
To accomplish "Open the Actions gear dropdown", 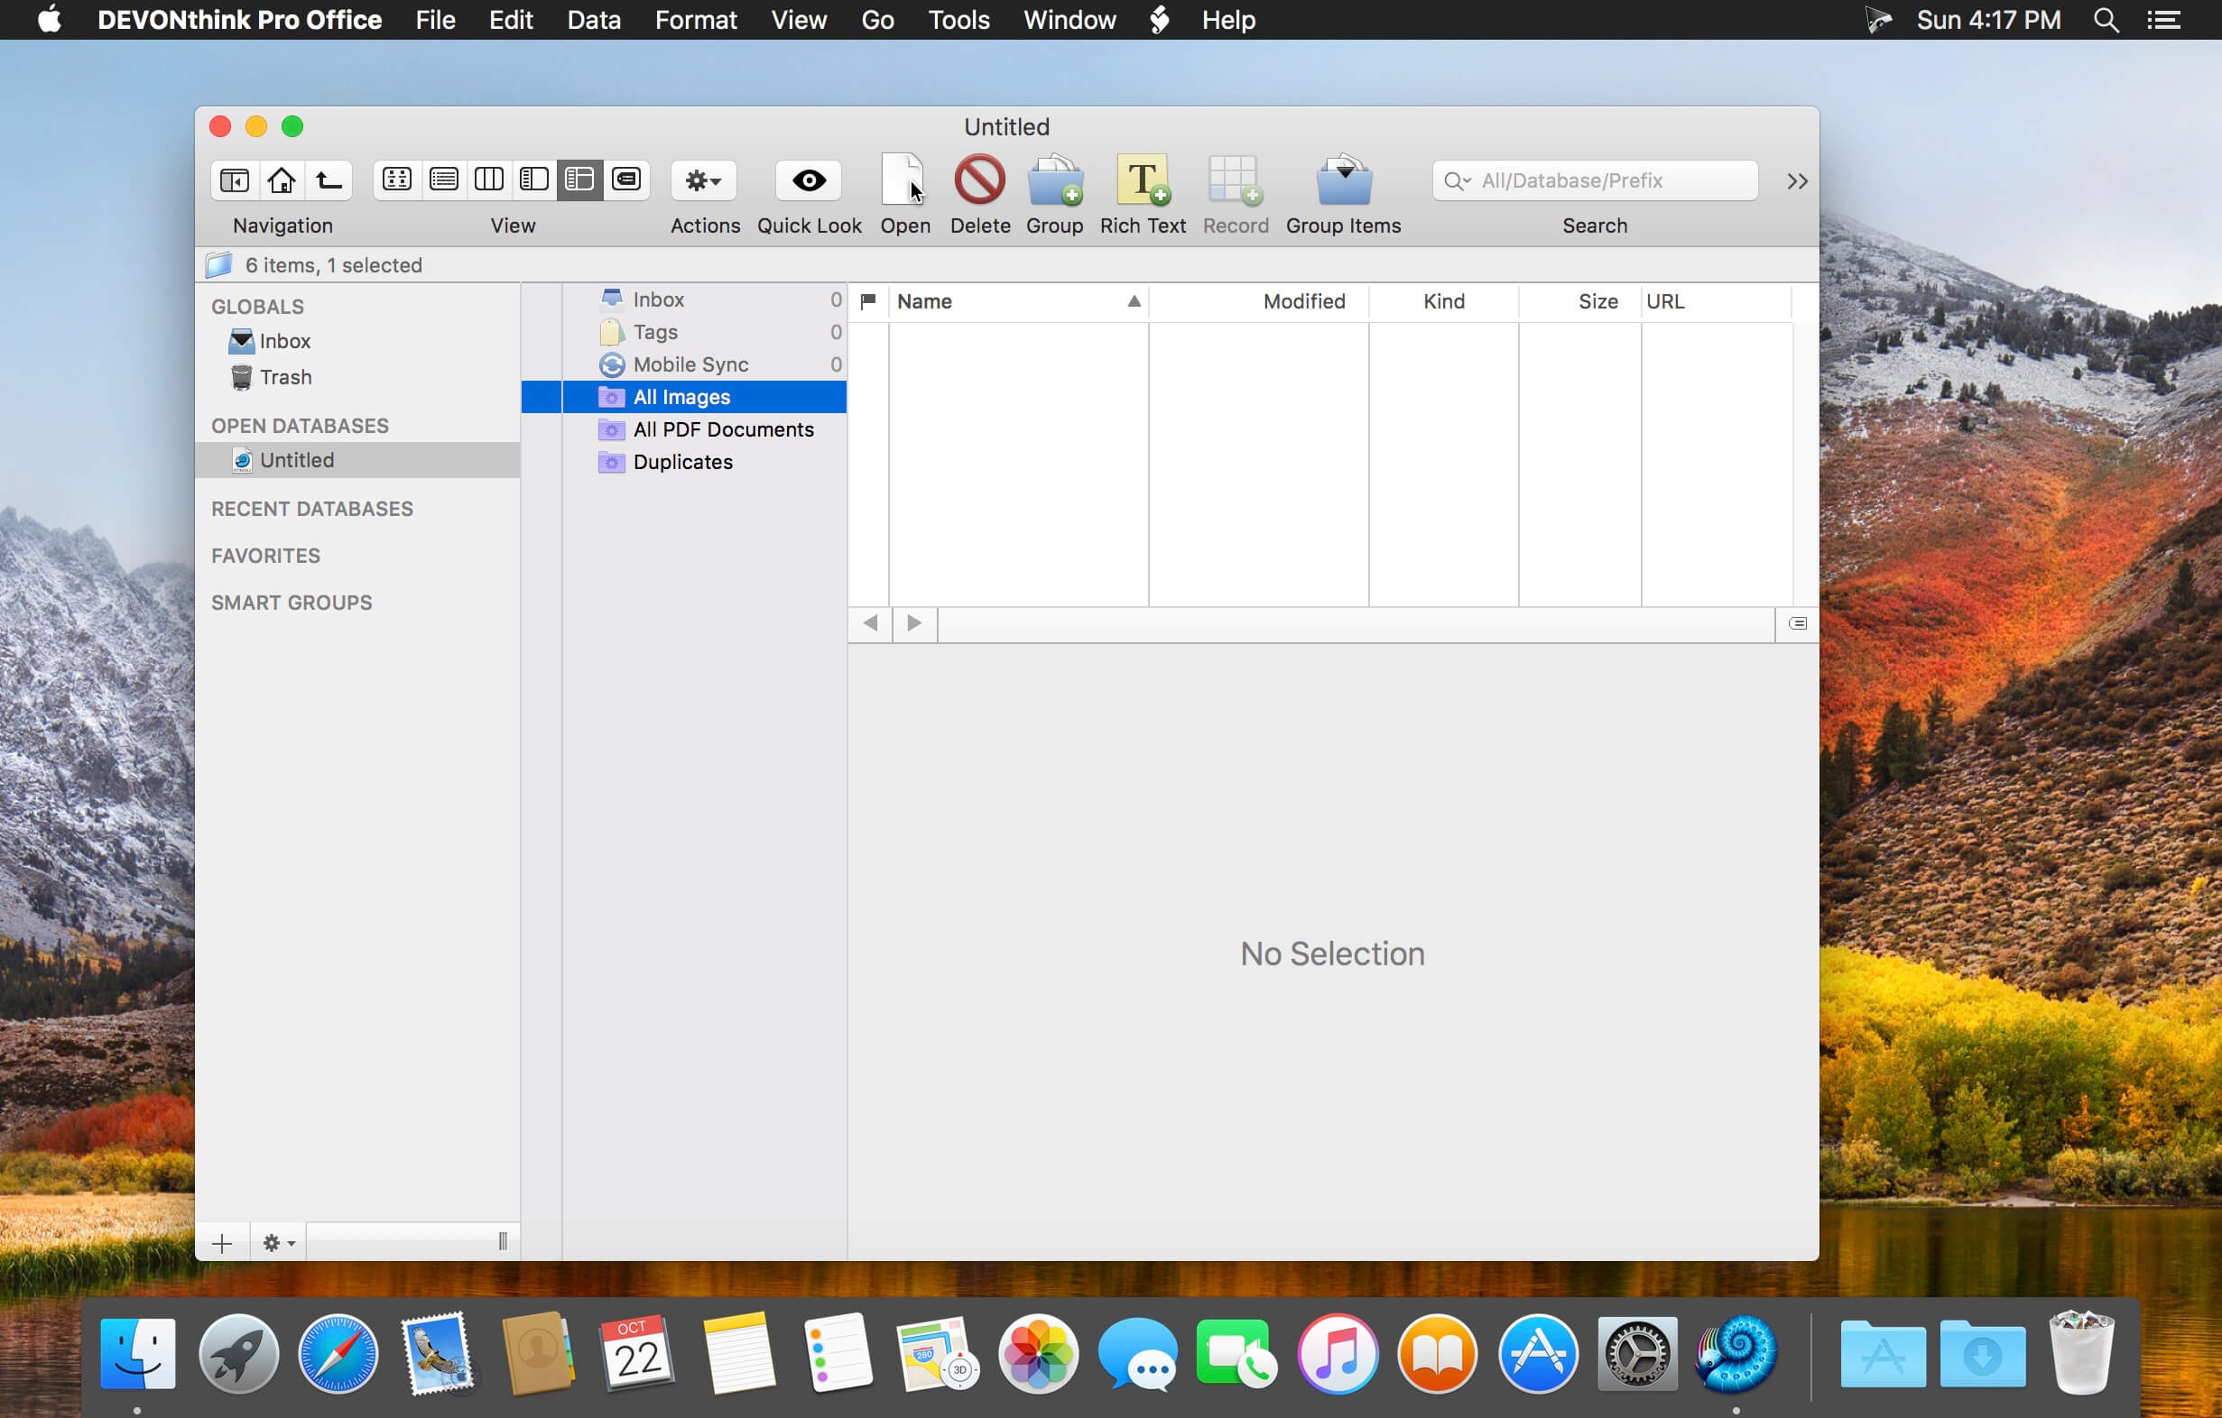I will tap(703, 180).
